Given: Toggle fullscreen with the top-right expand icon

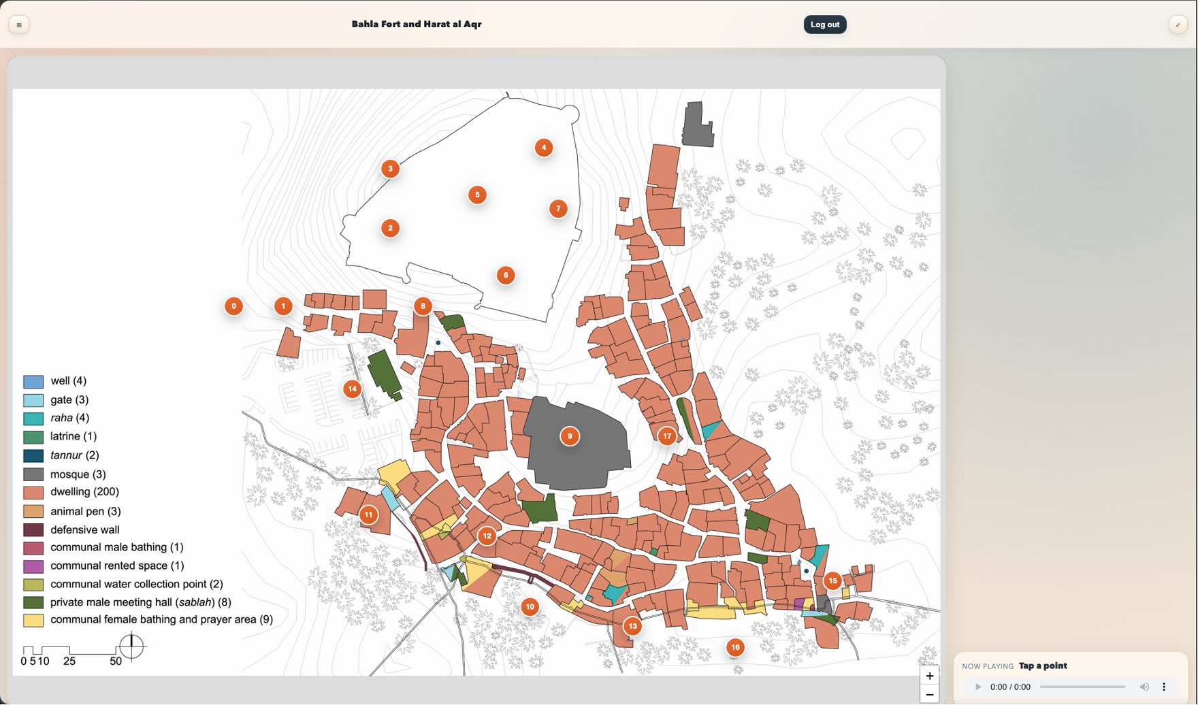Looking at the screenshot, I should [x=1178, y=25].
